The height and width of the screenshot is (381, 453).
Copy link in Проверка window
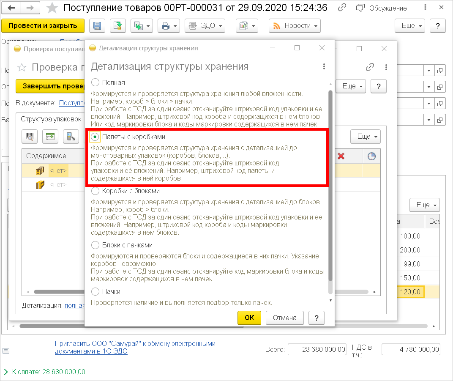coord(370,67)
